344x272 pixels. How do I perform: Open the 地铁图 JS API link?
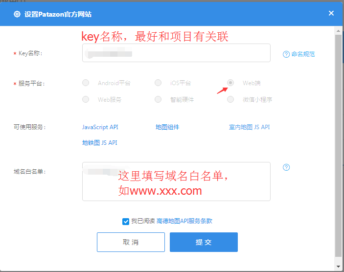point(100,143)
